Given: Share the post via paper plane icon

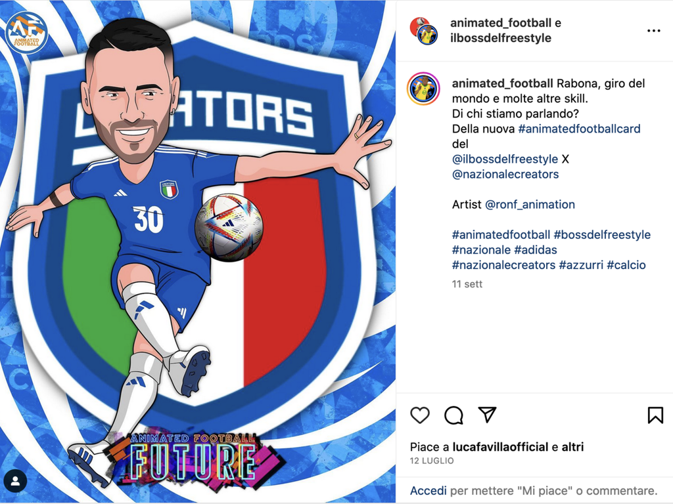Looking at the screenshot, I should click(x=487, y=415).
